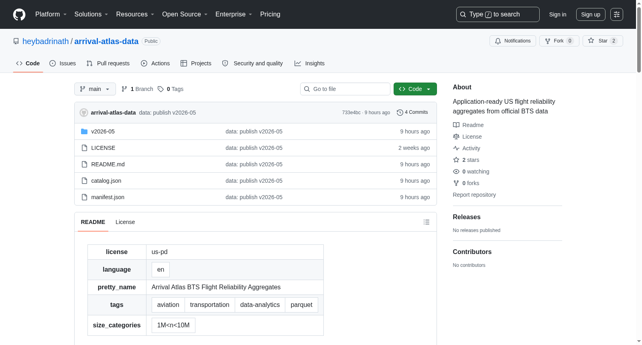642x345 pixels.
Task: Click the forks icon in About
Action: pos(456,183)
